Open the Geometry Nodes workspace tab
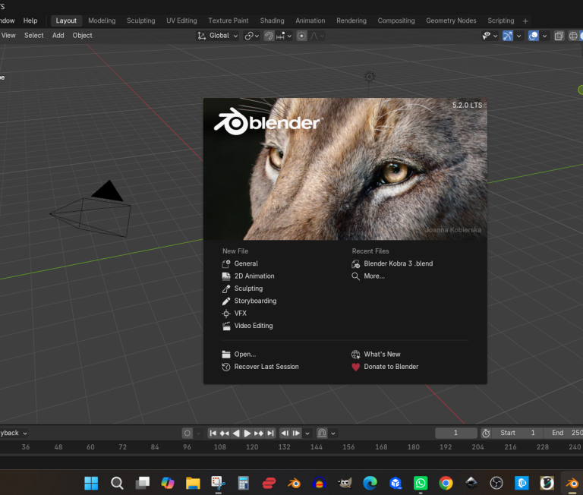 (x=451, y=20)
